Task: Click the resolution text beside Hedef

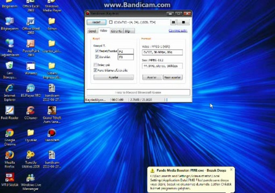Action: coord(135,22)
